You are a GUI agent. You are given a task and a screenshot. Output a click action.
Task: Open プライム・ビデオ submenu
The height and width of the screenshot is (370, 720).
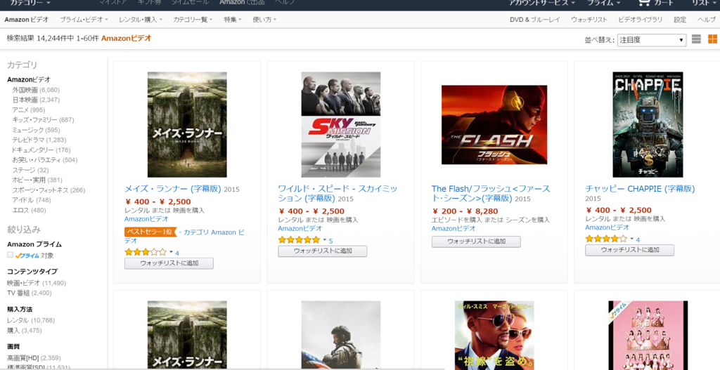click(84, 20)
